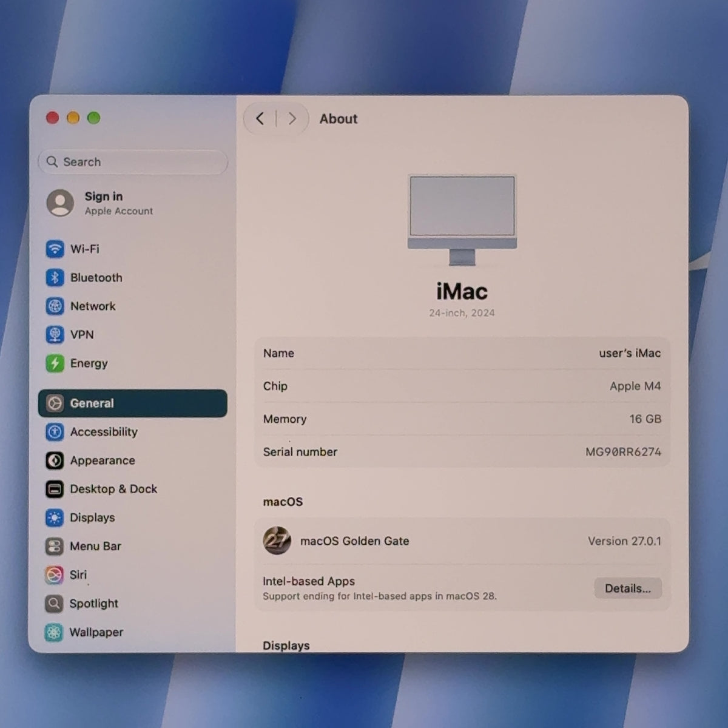Screen dimensions: 728x728
Task: Click the Apple Account avatar icon
Action: coord(61,203)
